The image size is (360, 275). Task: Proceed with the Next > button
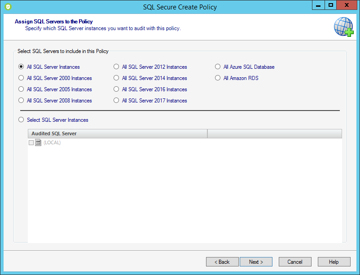coord(256,262)
